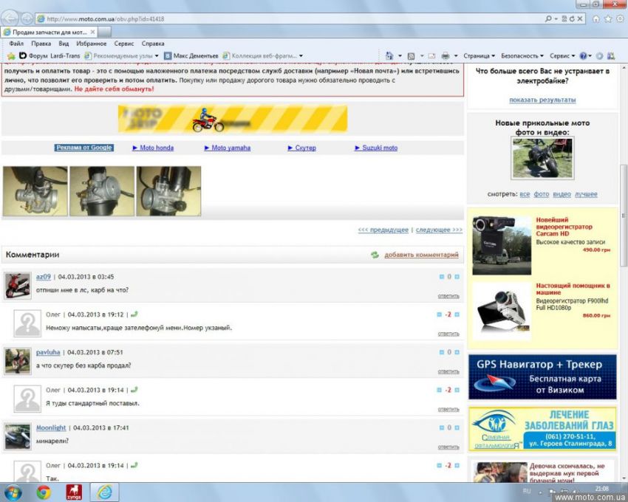The width and height of the screenshot is (628, 502).
Task: Open the first carburetor photo thumbnail
Action: click(x=35, y=191)
